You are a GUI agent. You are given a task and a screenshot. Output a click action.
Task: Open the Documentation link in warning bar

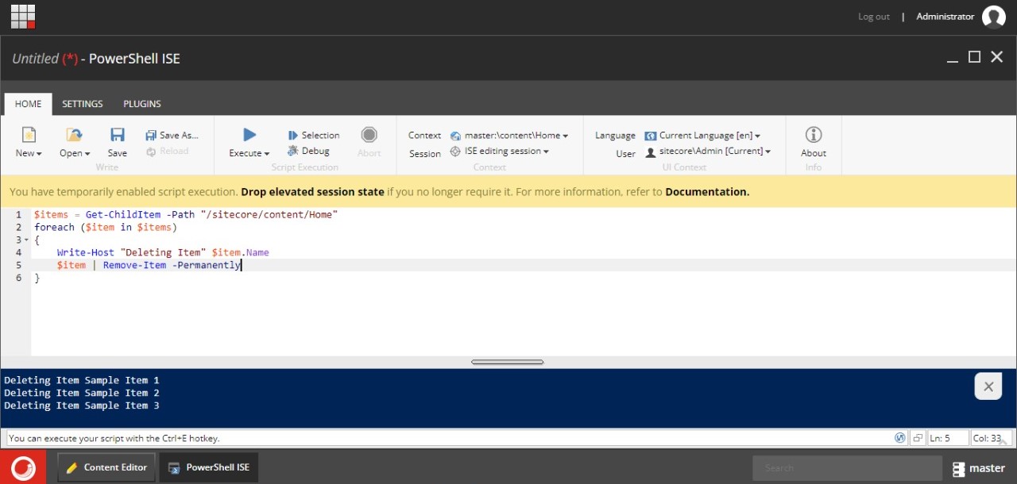click(707, 192)
